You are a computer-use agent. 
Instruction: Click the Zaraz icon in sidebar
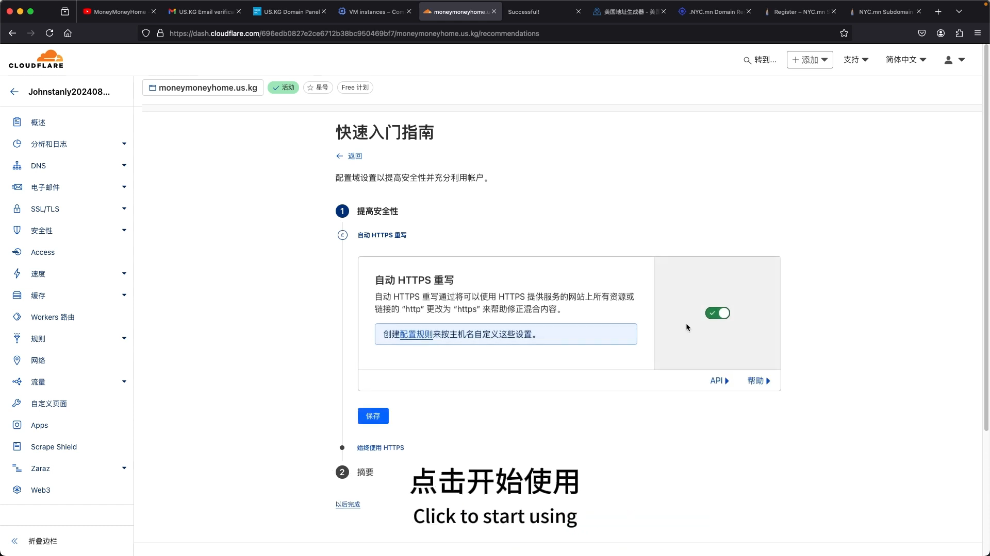click(17, 468)
